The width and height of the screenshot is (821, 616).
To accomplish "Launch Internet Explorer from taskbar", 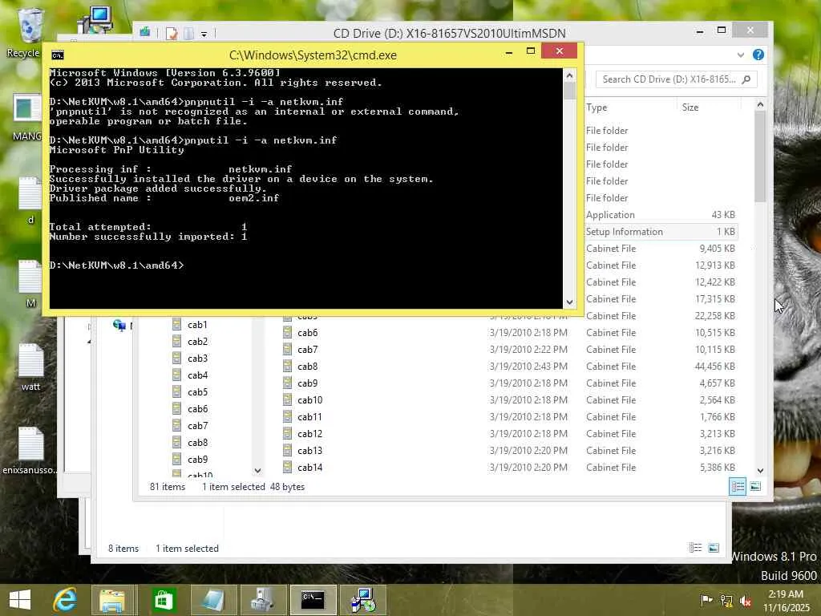I will coord(66,600).
